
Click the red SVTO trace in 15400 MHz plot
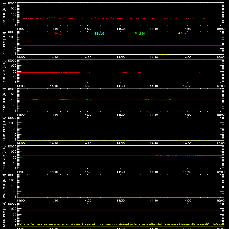[x=121, y=210]
